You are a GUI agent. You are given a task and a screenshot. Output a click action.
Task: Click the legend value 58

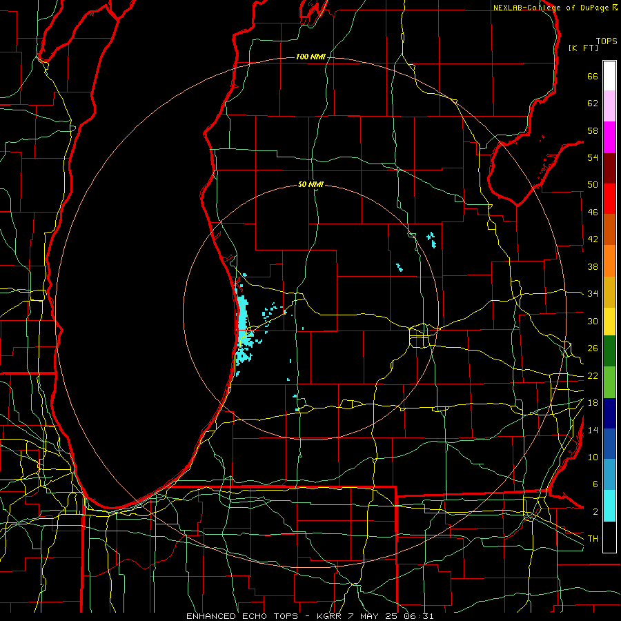point(593,130)
